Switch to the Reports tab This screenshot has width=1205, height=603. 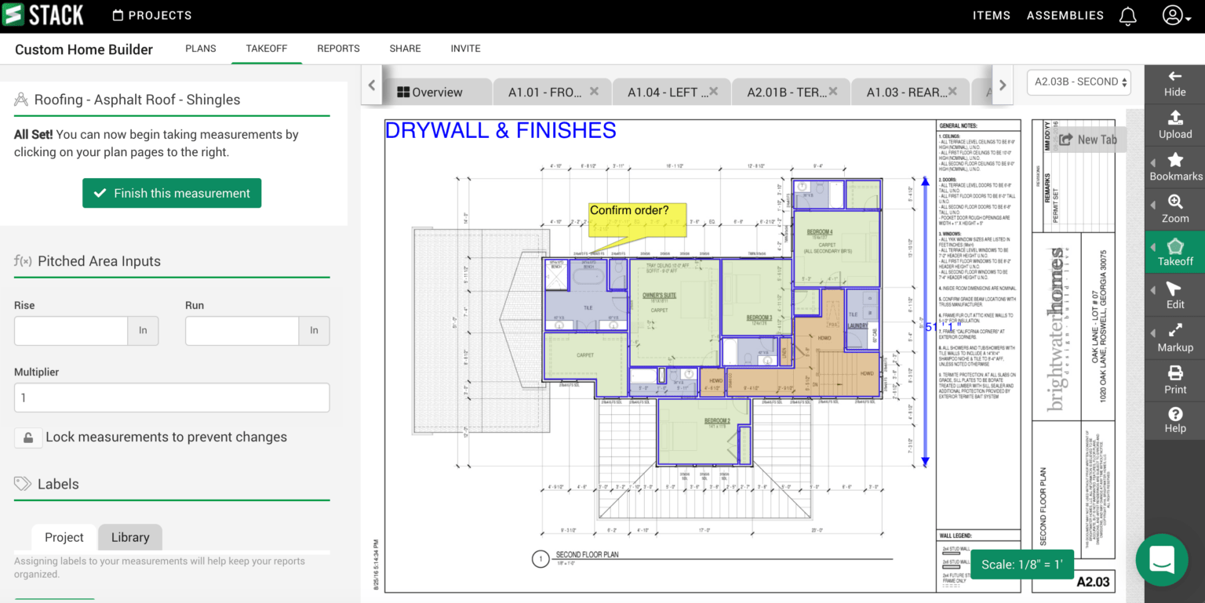338,49
